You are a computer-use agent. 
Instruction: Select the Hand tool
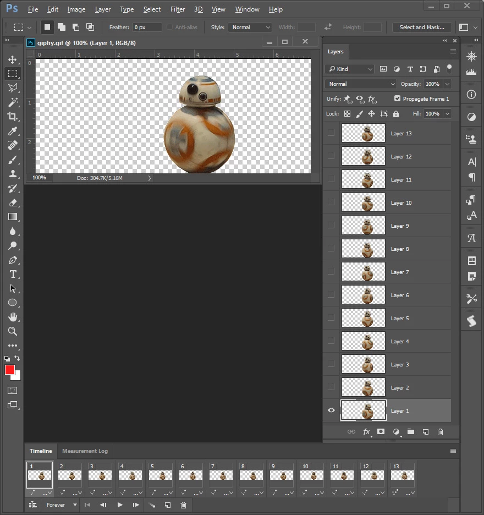pos(13,317)
